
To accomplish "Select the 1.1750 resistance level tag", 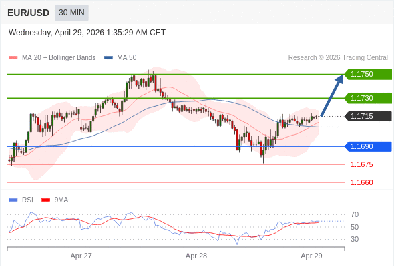I will click(368, 75).
